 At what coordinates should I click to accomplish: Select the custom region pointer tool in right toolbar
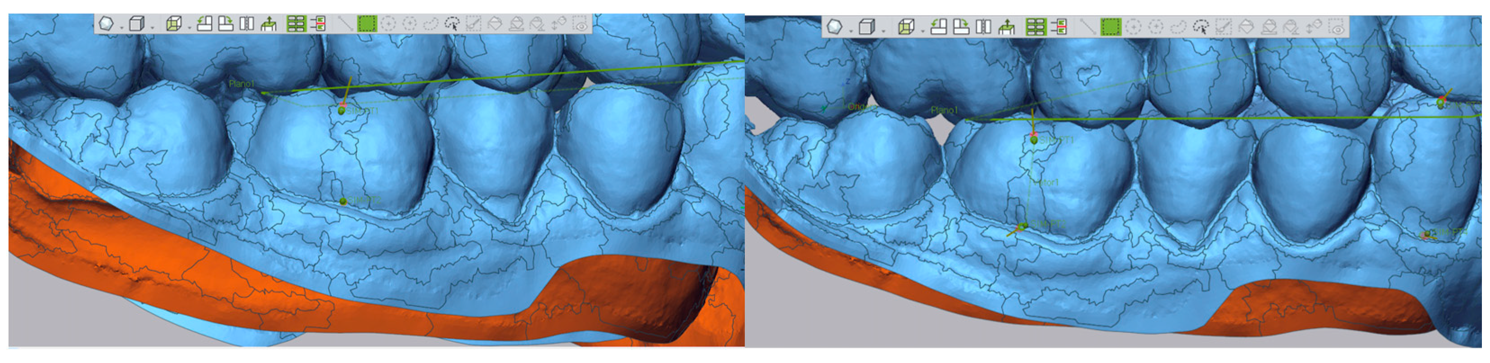pyautogui.click(x=1201, y=27)
